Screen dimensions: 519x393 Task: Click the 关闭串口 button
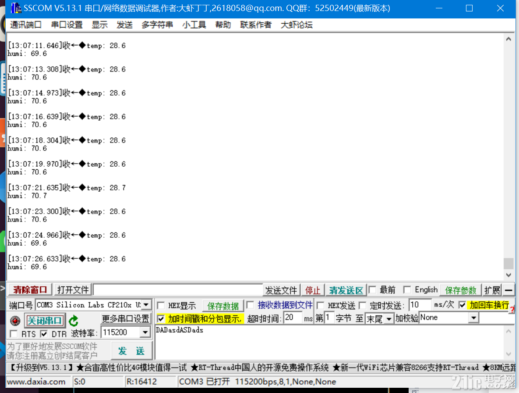click(x=44, y=321)
